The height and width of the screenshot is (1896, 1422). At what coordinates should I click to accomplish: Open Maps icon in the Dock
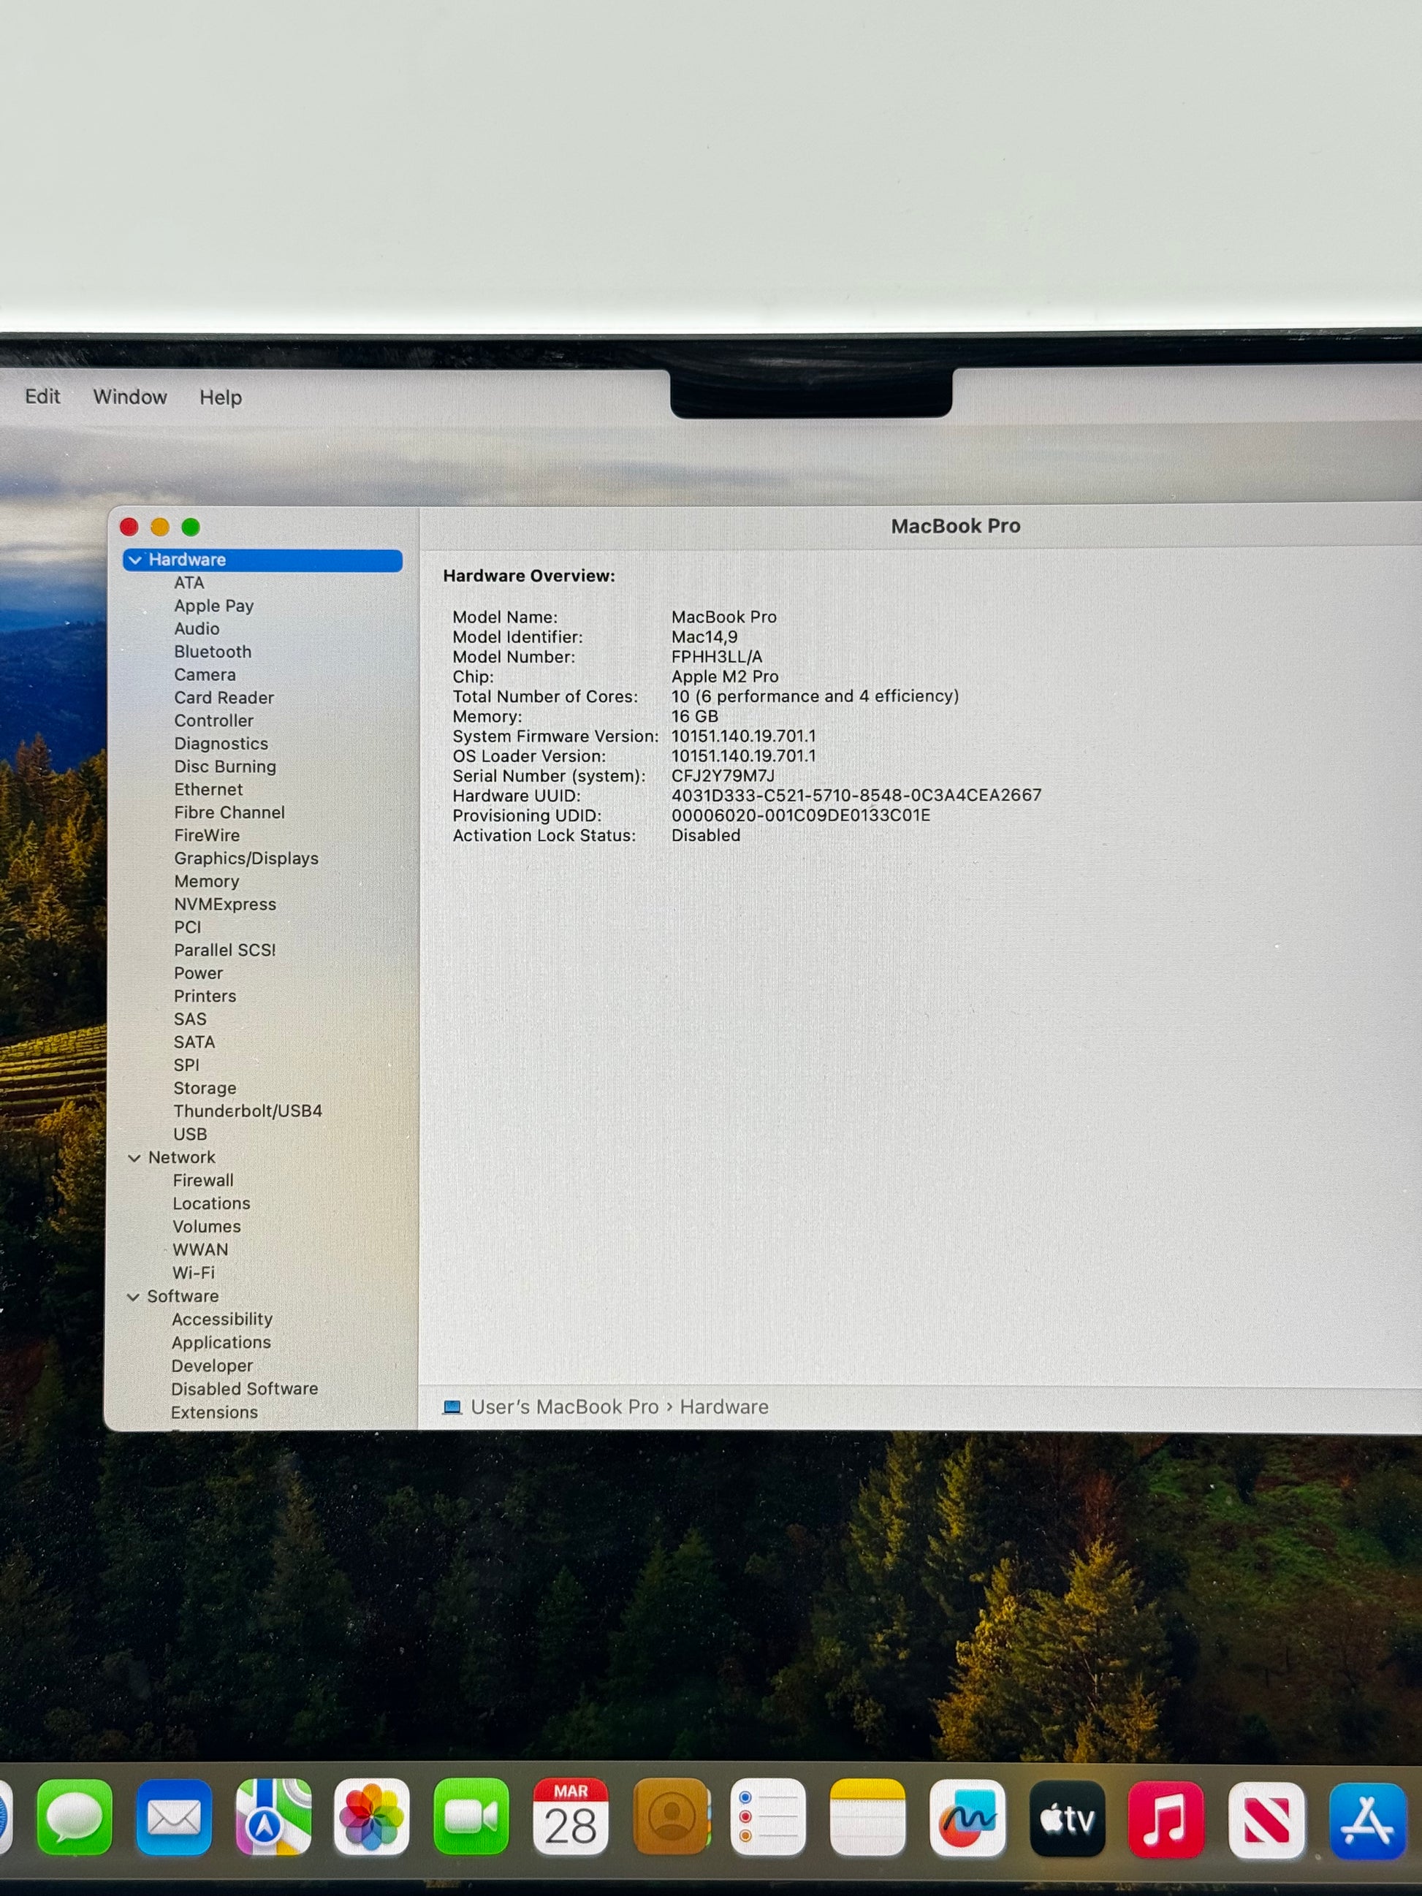click(x=273, y=1816)
